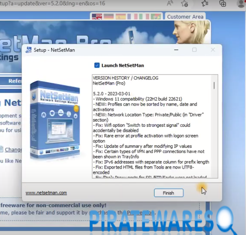Click the Finish button

click(x=169, y=193)
